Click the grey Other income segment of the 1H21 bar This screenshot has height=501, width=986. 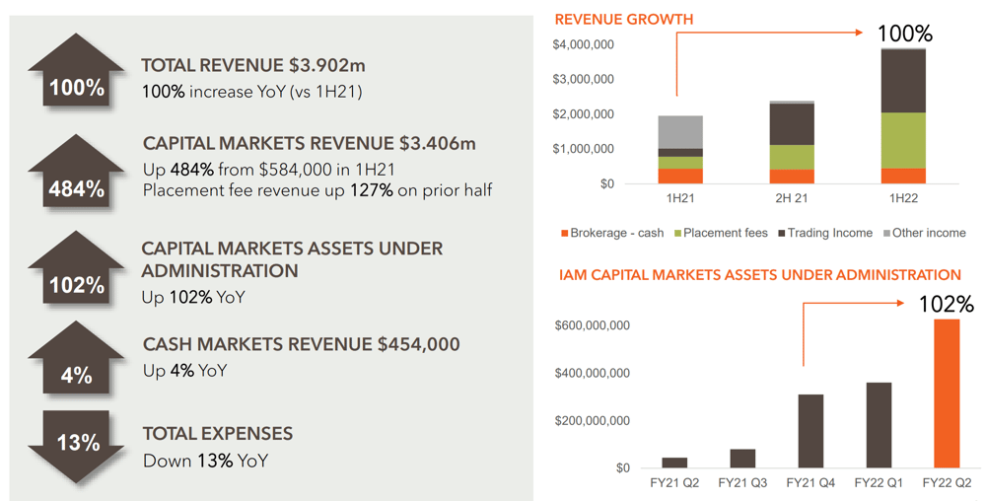pos(680,132)
